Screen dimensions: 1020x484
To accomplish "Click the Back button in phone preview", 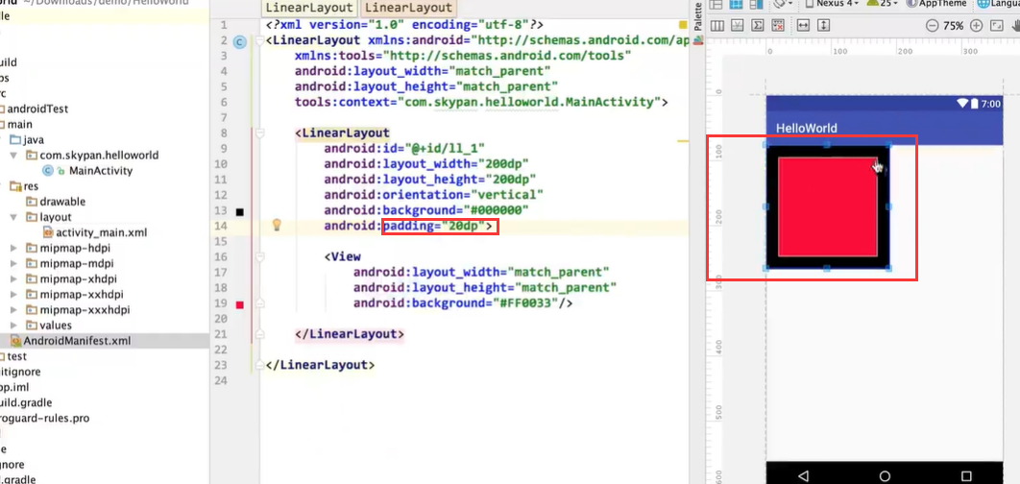I will pyautogui.click(x=803, y=475).
